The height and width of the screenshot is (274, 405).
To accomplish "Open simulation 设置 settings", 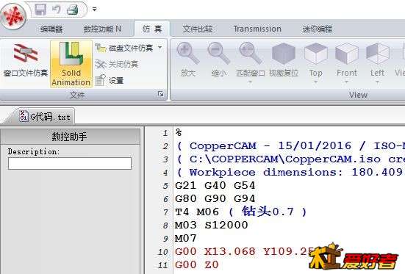I will [110, 81].
